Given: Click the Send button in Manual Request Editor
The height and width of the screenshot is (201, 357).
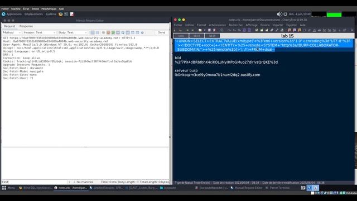Looking at the screenshot, I should click(161, 32).
